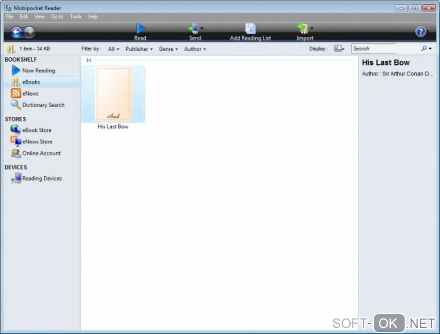Click the Import books icon
The width and height of the screenshot is (440, 334).
[303, 28]
